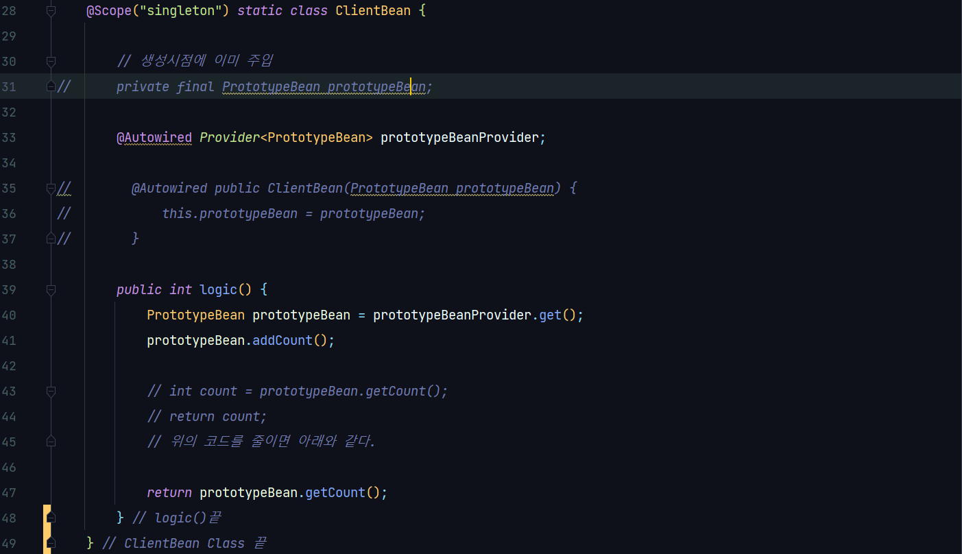Click the addCount() method call
962x554 pixels.
click(290, 340)
